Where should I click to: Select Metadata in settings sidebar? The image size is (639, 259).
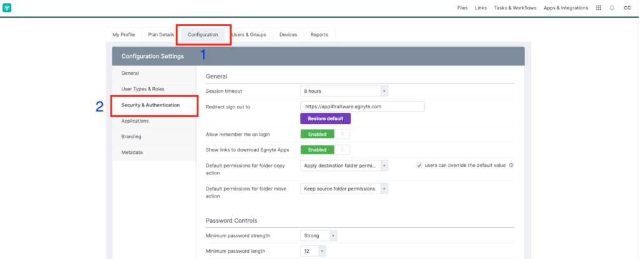tap(154, 153)
